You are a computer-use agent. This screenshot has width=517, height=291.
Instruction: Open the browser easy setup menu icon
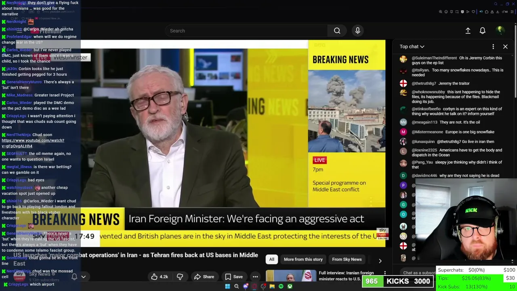(x=512, y=12)
